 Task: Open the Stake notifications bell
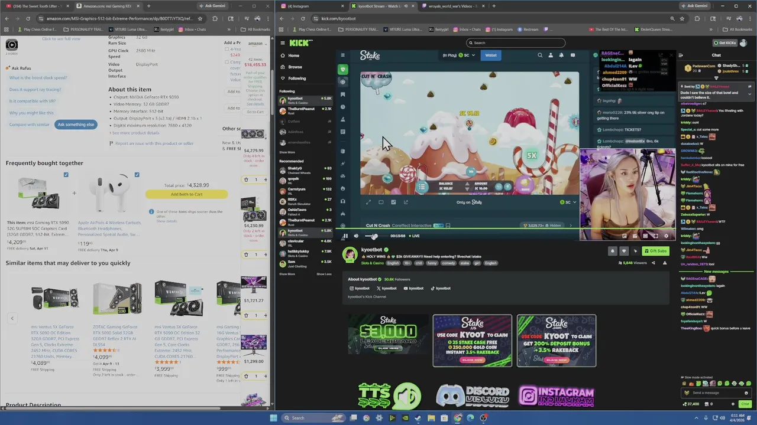point(561,55)
